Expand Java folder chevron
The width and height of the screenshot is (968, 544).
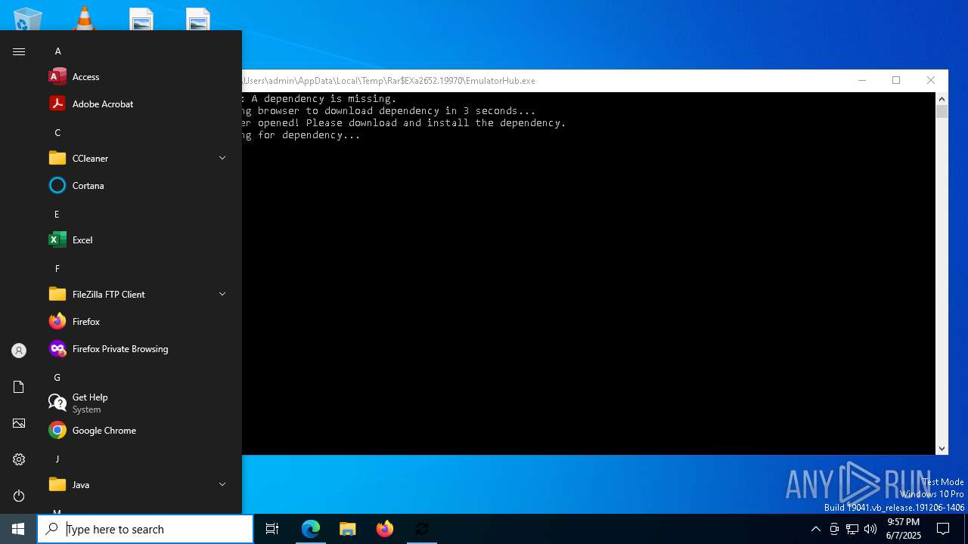[x=222, y=484]
